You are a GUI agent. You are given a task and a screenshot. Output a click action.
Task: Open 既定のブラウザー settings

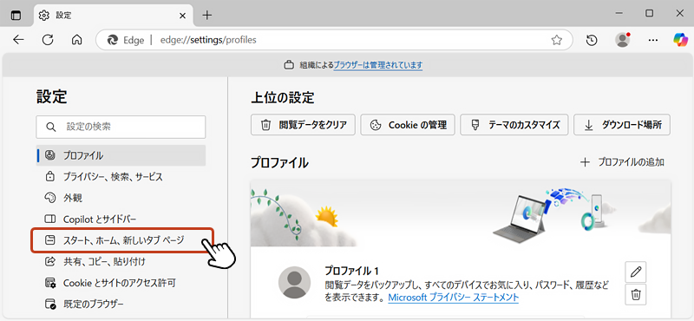click(x=121, y=305)
